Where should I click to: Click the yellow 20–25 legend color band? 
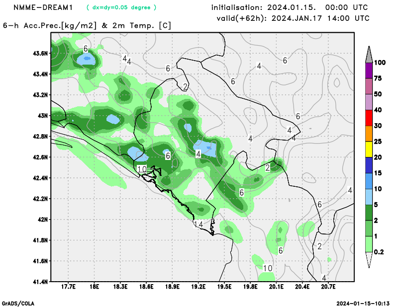[x=369, y=150]
